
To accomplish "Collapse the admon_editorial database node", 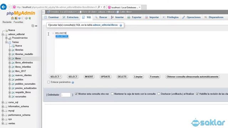I will [x=3, y=34].
